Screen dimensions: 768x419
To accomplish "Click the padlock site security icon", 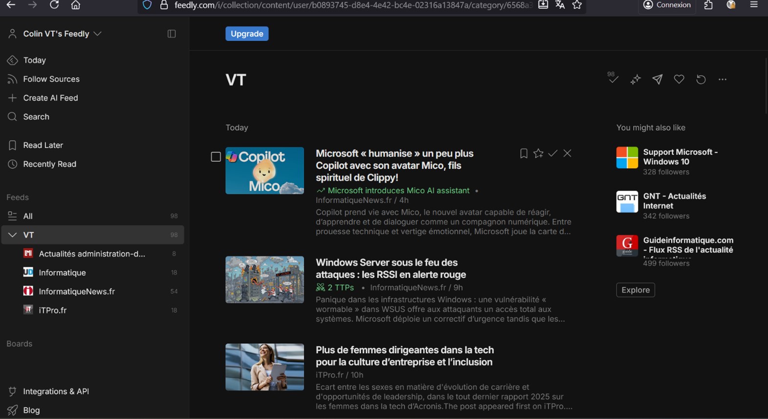I will coord(164,5).
